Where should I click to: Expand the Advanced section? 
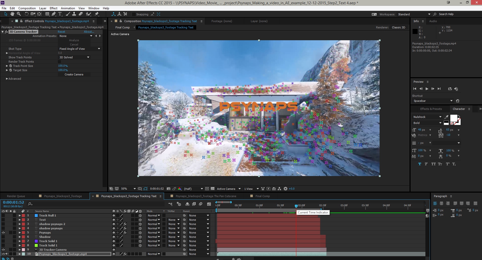pos(7,79)
